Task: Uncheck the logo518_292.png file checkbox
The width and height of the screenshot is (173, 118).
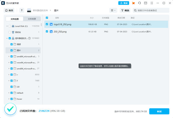Action: click(x=47, y=24)
